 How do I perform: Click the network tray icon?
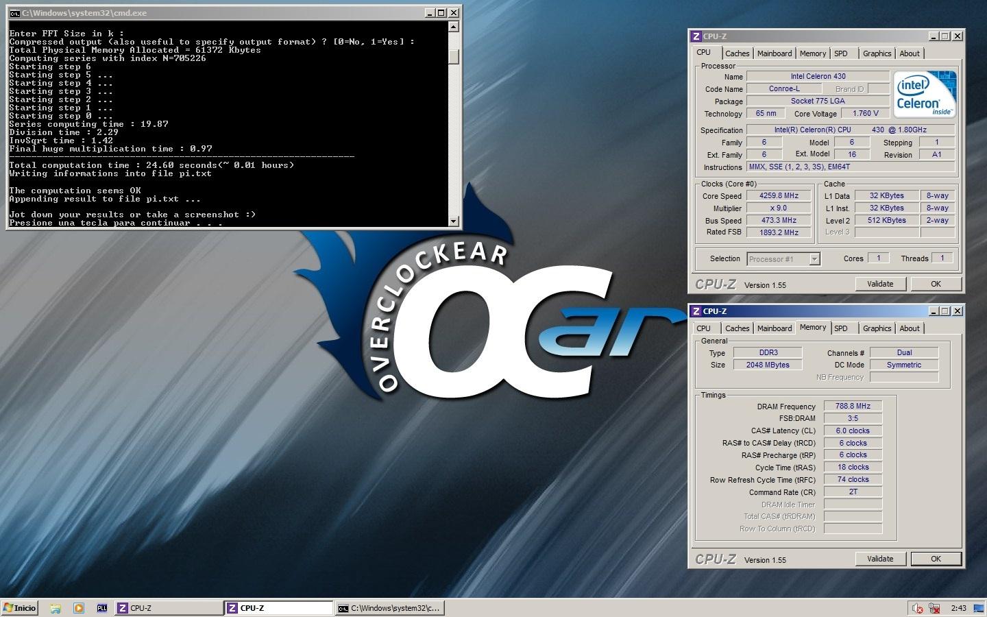[934, 608]
